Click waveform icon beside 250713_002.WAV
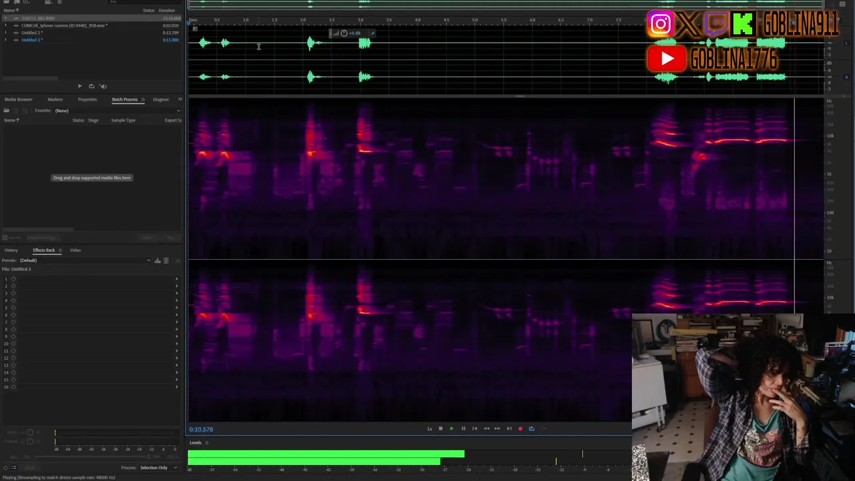Image resolution: width=855 pixels, height=481 pixels. click(16, 18)
